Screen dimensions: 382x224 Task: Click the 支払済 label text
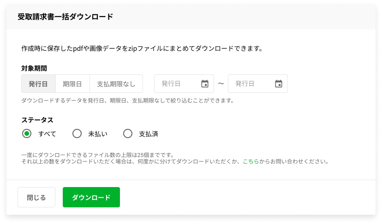(x=149, y=134)
